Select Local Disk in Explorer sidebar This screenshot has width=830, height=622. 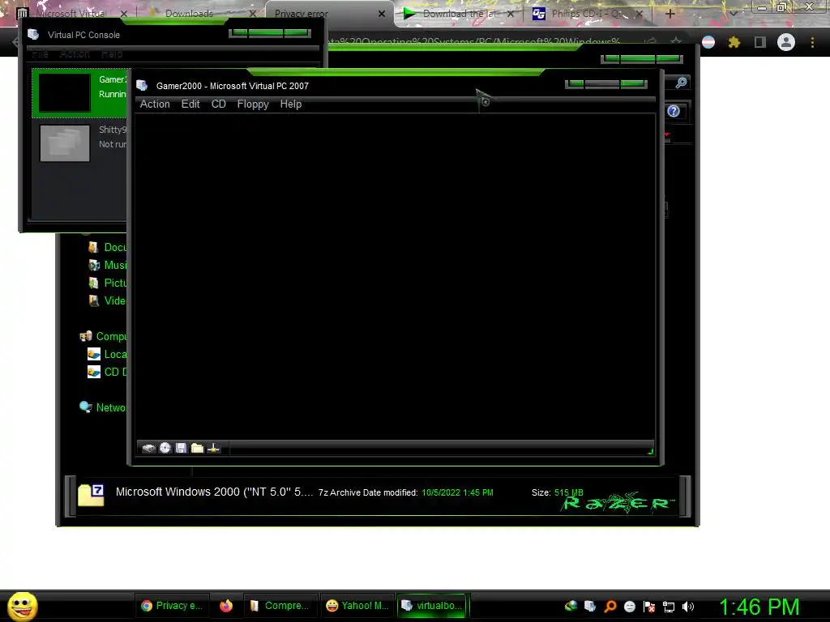108,354
